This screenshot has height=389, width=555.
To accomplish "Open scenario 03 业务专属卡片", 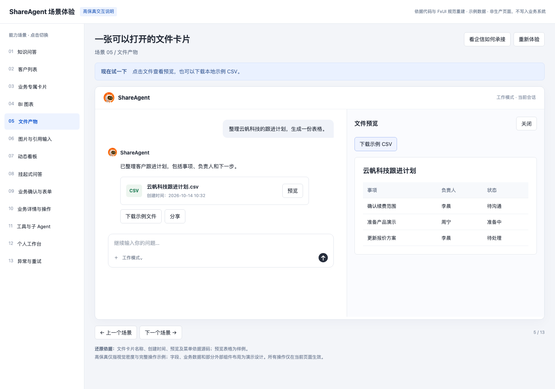I will coord(42,87).
